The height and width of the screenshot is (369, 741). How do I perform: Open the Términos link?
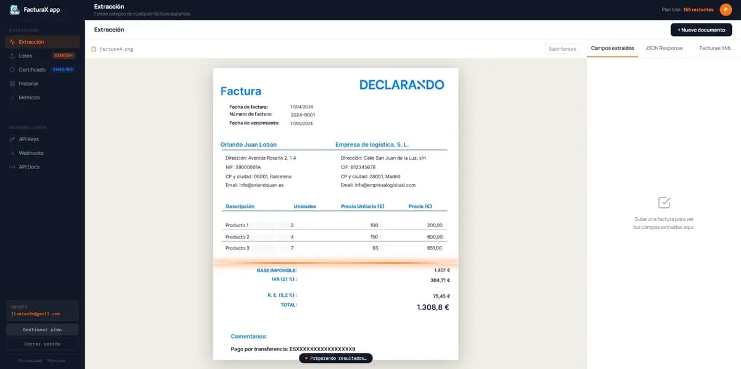[x=56, y=360]
